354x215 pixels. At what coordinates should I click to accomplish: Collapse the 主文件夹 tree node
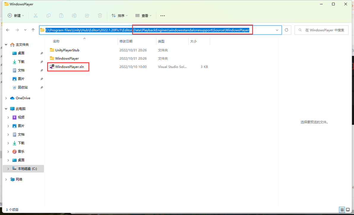(x=6, y=44)
